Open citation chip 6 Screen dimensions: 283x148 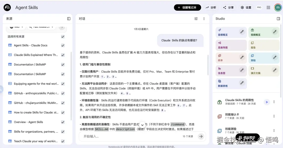[178, 105]
